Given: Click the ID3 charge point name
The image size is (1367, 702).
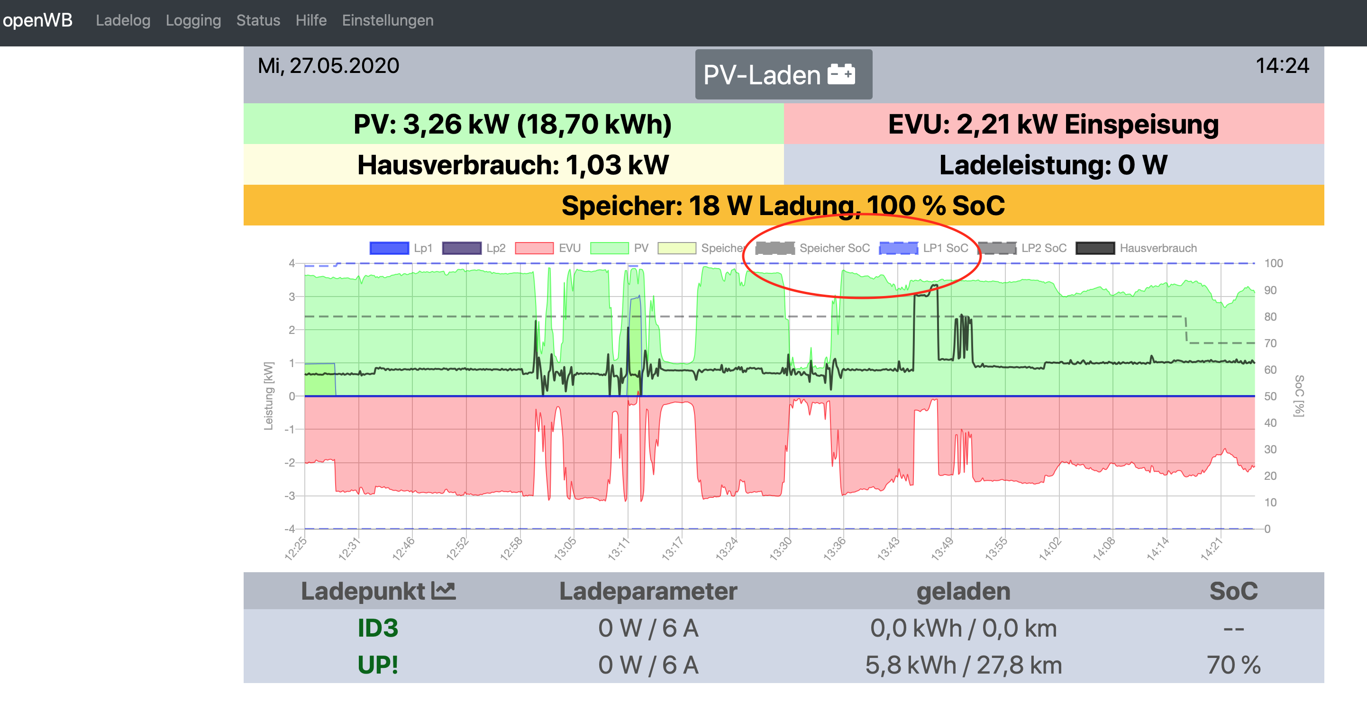Looking at the screenshot, I should point(378,628).
